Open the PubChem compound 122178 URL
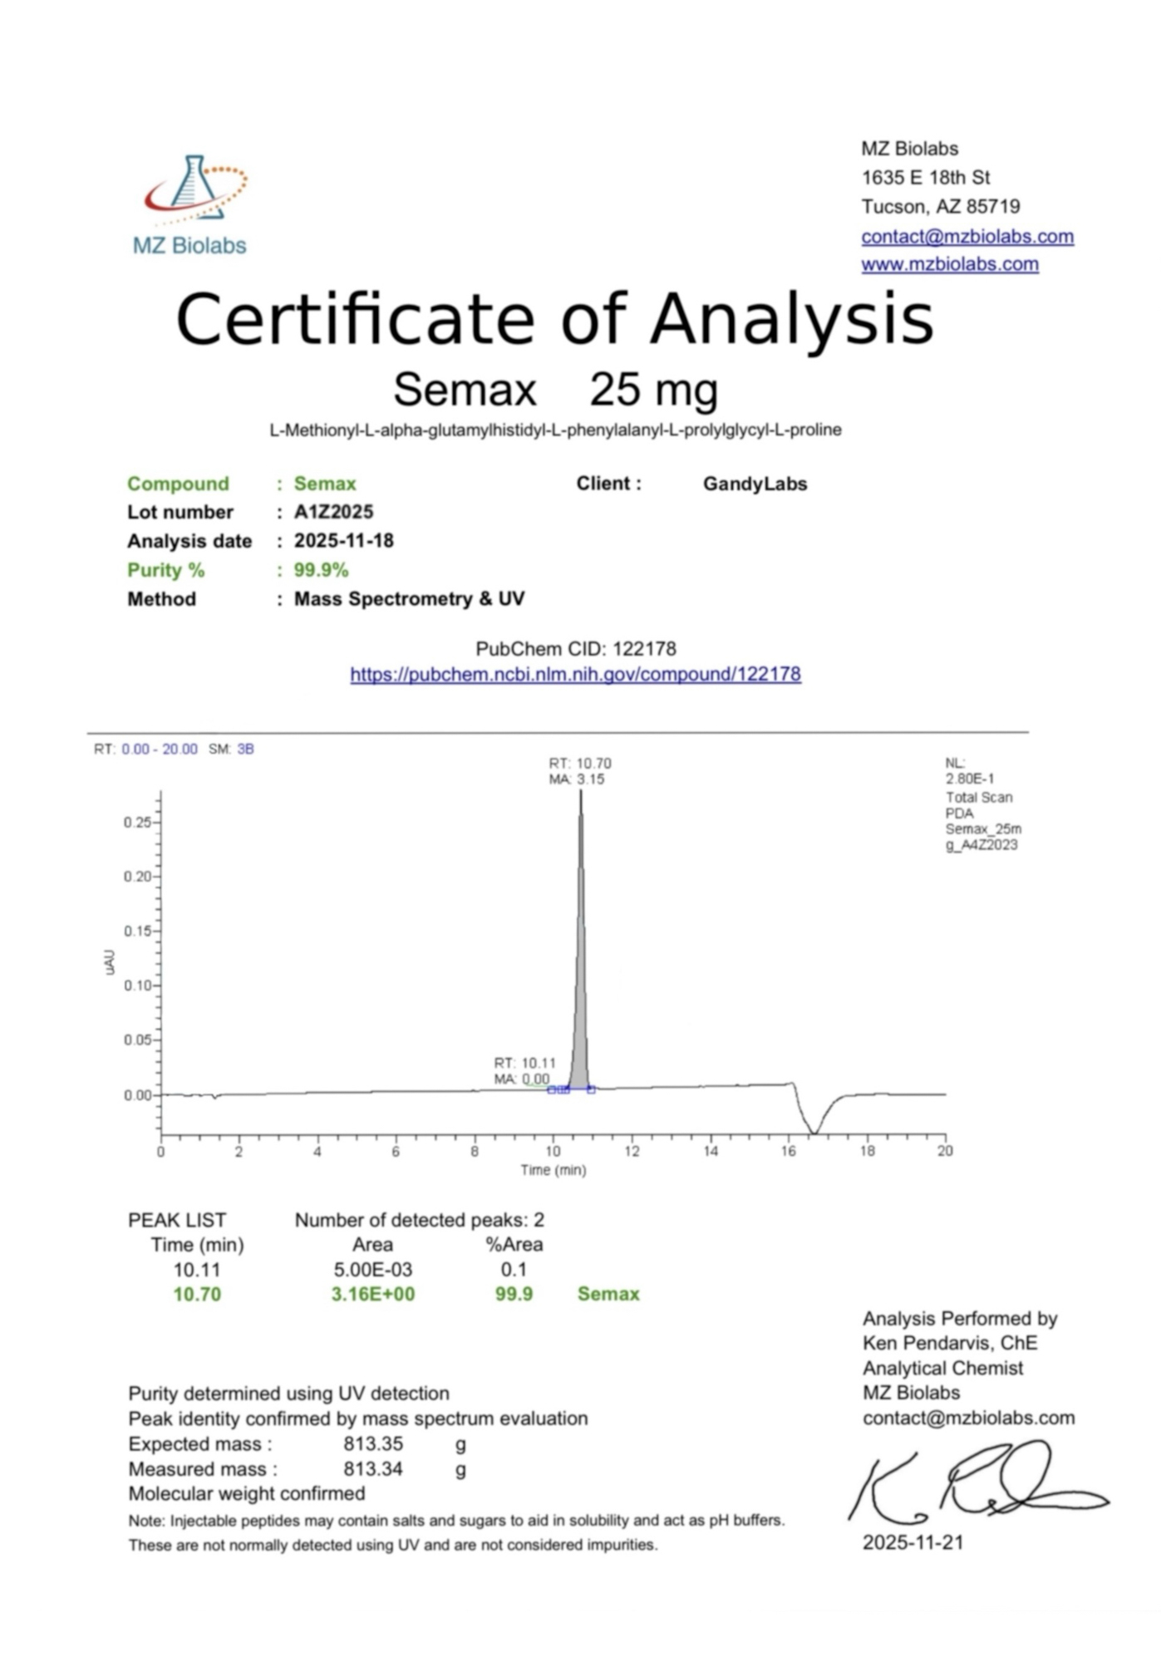The width and height of the screenshot is (1161, 1662). (x=575, y=674)
